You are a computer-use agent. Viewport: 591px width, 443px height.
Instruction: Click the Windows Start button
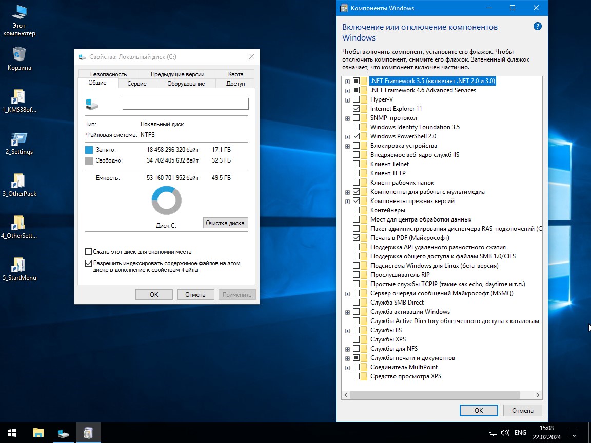12,433
